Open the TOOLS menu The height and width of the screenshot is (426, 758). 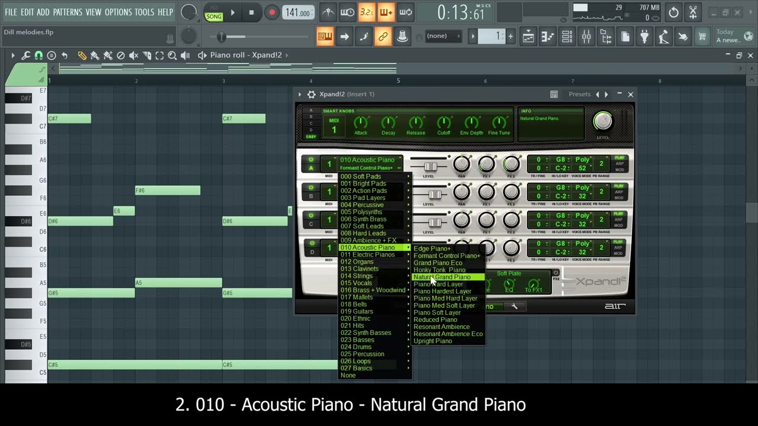point(144,12)
